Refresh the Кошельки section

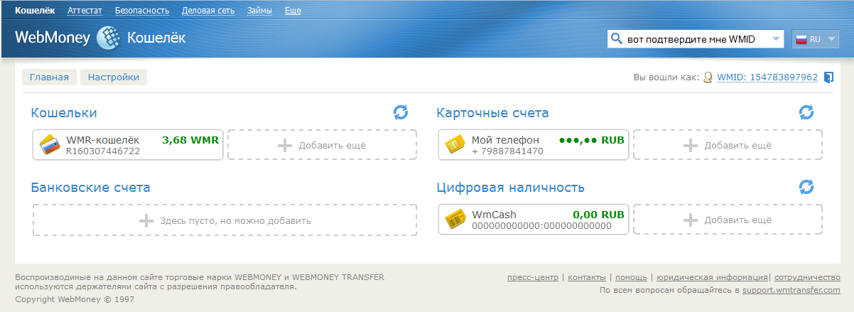point(401,112)
